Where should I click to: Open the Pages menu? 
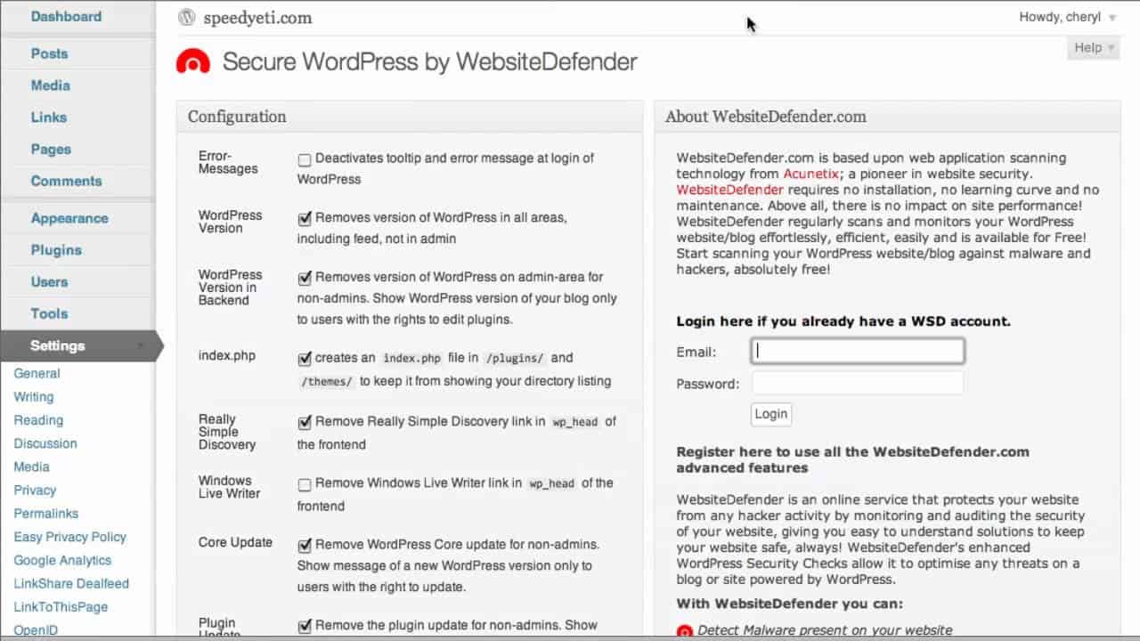pyautogui.click(x=51, y=150)
